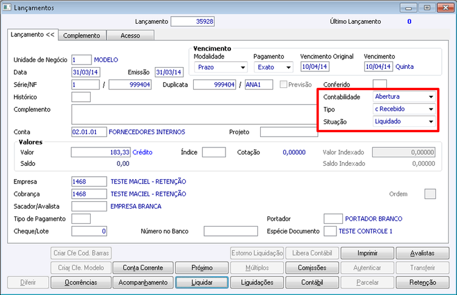Click the NF number field 999404
457x295 pixels.
(x=130, y=85)
